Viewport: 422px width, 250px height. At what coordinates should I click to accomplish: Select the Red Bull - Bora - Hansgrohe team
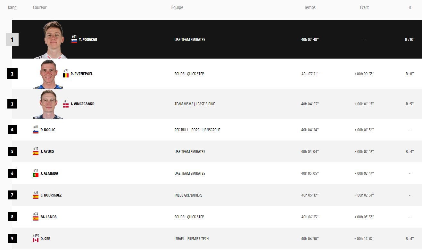pos(197,130)
